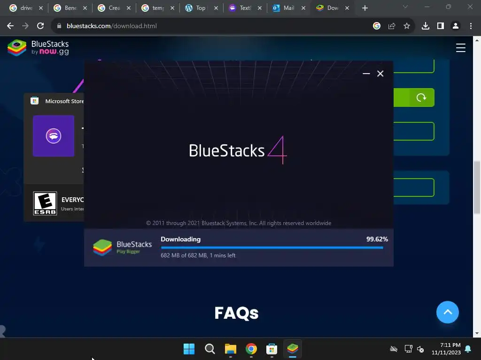The height and width of the screenshot is (360, 481).
Task: View site information padlock icon
Action: pos(59,26)
